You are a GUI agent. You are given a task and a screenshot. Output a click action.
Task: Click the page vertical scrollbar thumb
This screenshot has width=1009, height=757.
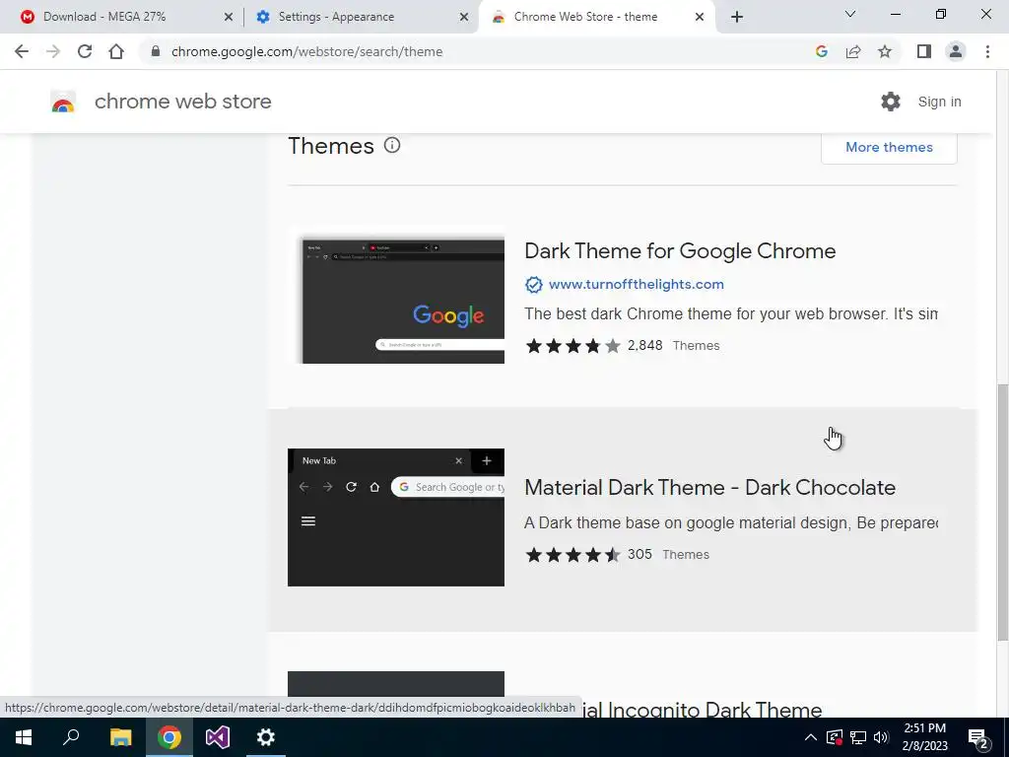click(x=1002, y=512)
